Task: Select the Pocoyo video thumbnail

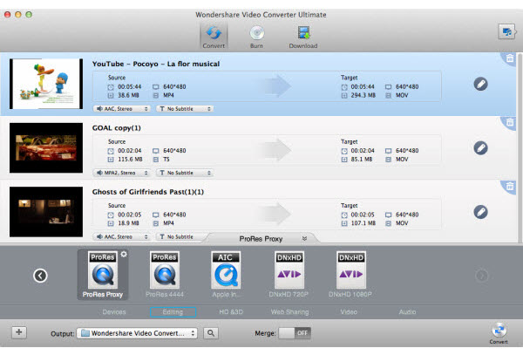Action: (46, 84)
